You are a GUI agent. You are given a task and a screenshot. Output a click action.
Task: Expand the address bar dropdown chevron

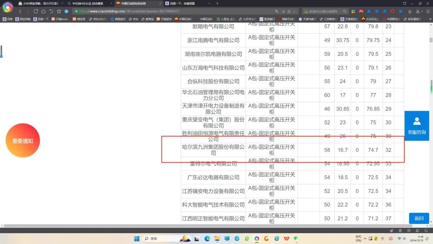pyautogui.click(x=294, y=11)
